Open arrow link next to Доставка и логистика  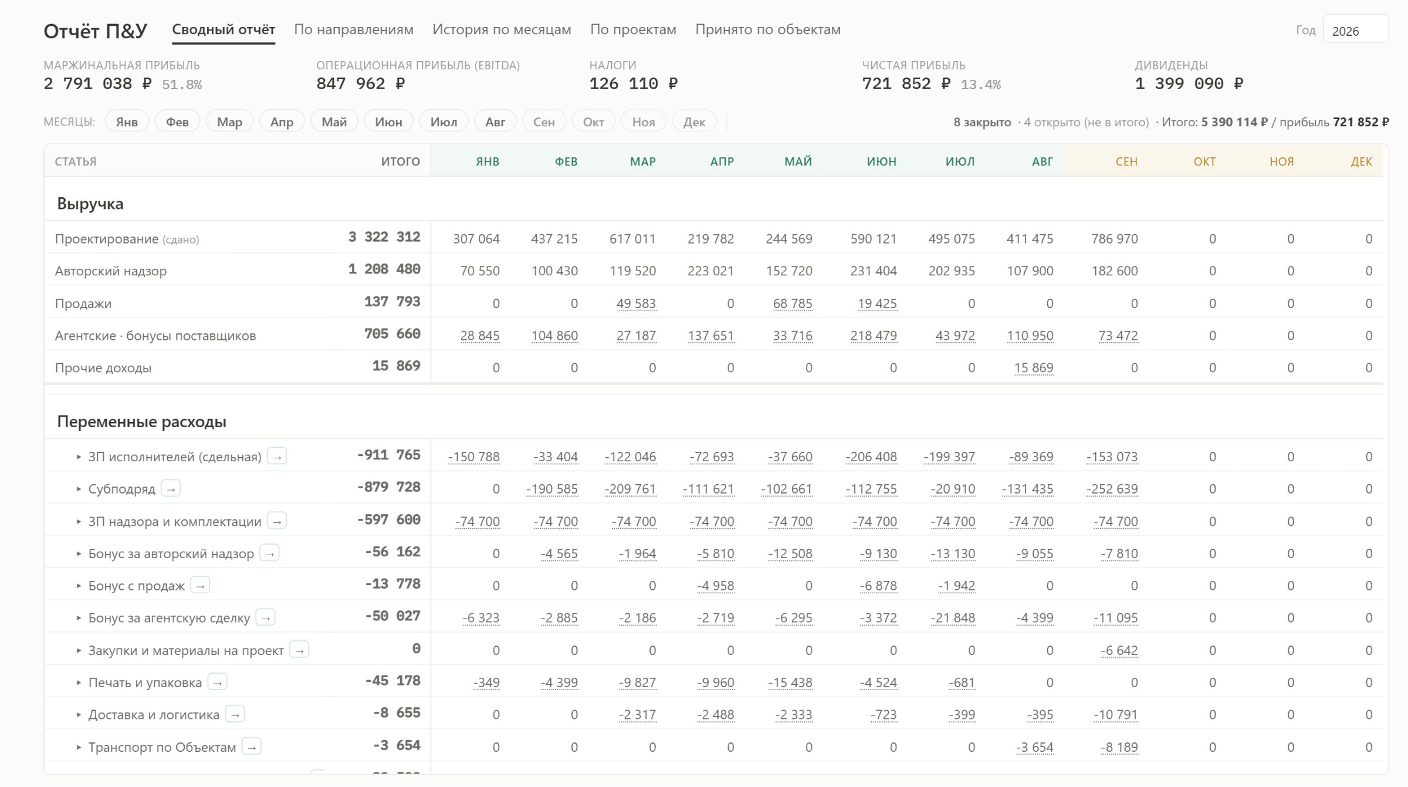pyautogui.click(x=235, y=715)
